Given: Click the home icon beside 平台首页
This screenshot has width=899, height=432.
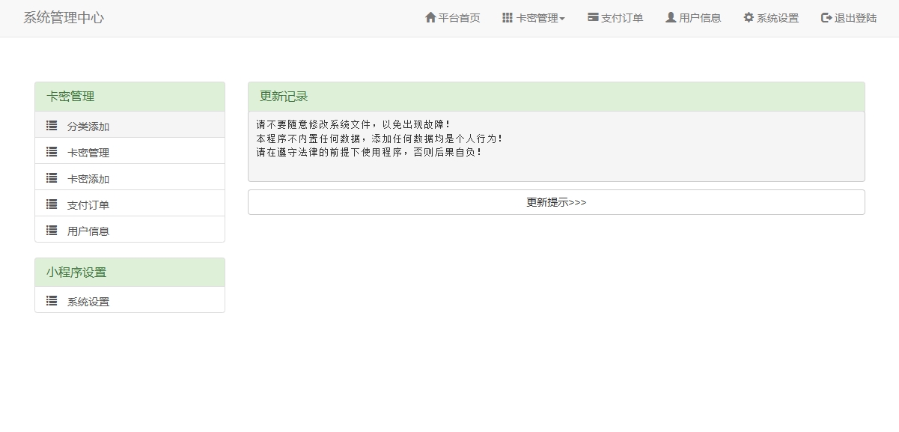Looking at the screenshot, I should 430,17.
